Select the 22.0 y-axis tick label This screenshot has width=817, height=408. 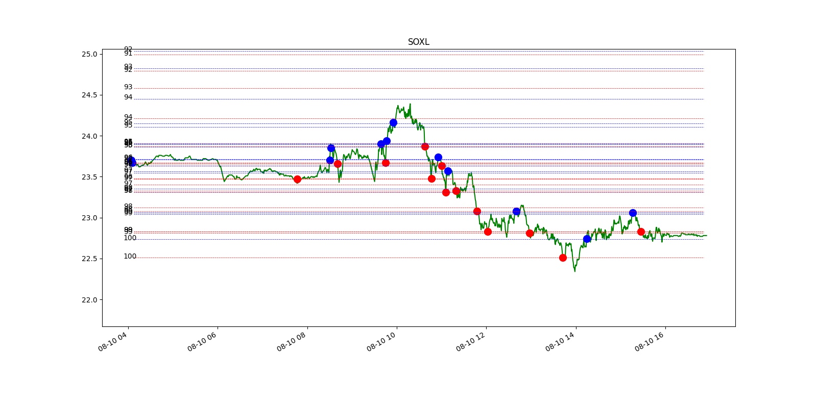[89, 300]
